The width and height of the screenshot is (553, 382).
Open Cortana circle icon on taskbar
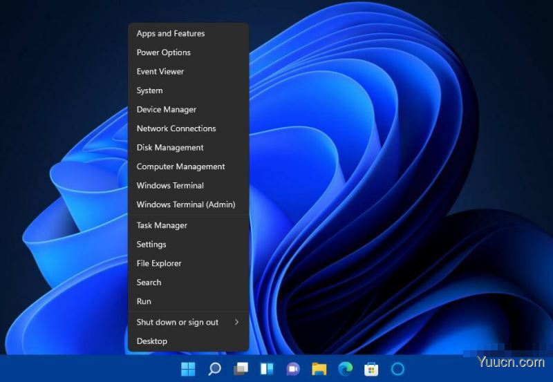398,369
